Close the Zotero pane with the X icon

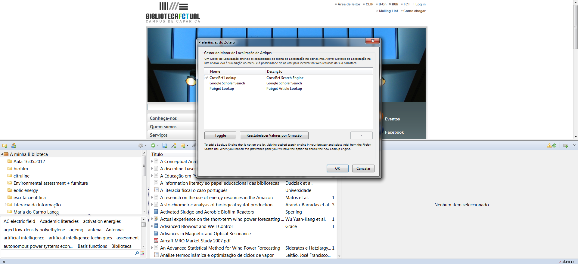click(x=574, y=145)
